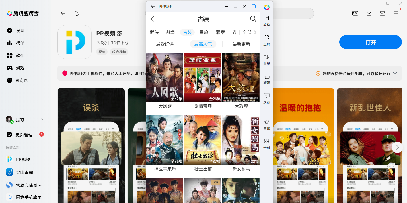
Task: Select the 军旅 genre tab
Action: tap(204, 32)
